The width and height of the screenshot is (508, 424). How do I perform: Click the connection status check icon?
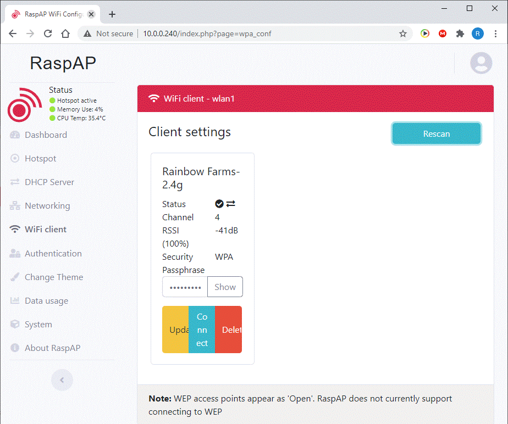coord(219,203)
